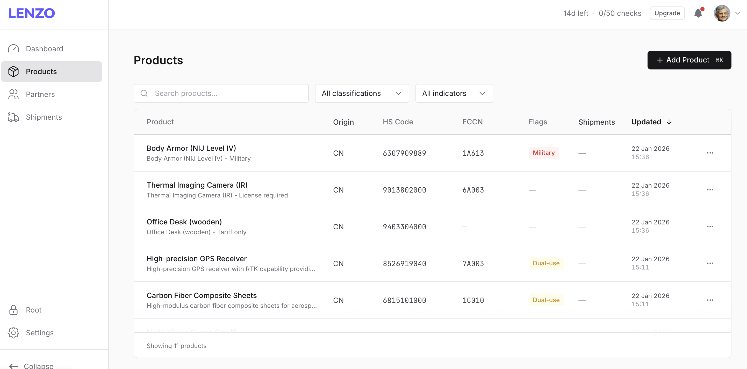Toggle the Updated column sort order

[x=651, y=122]
